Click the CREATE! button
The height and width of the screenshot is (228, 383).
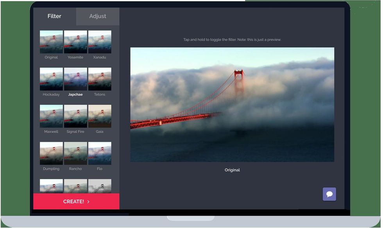point(76,201)
